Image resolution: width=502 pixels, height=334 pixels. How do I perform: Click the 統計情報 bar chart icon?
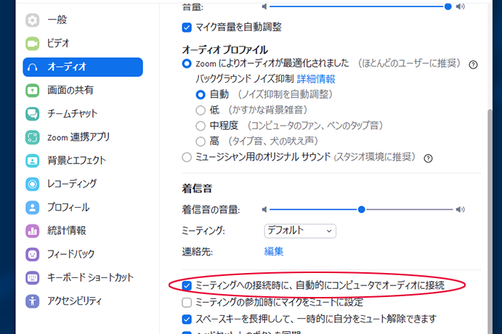pos(33,231)
